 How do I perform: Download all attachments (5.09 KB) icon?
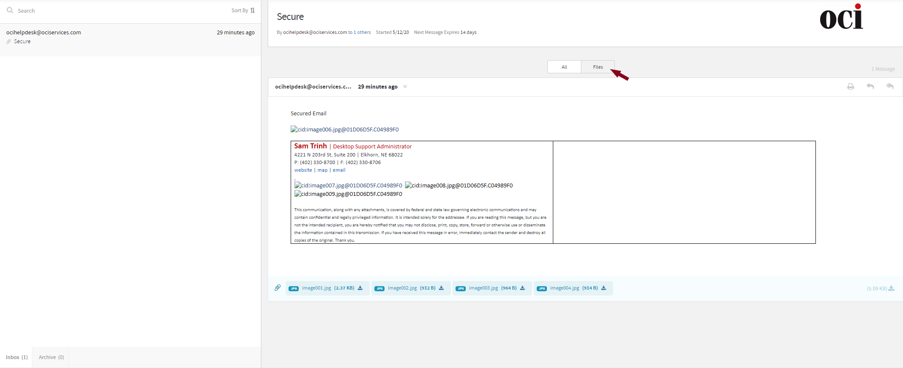pos(892,289)
